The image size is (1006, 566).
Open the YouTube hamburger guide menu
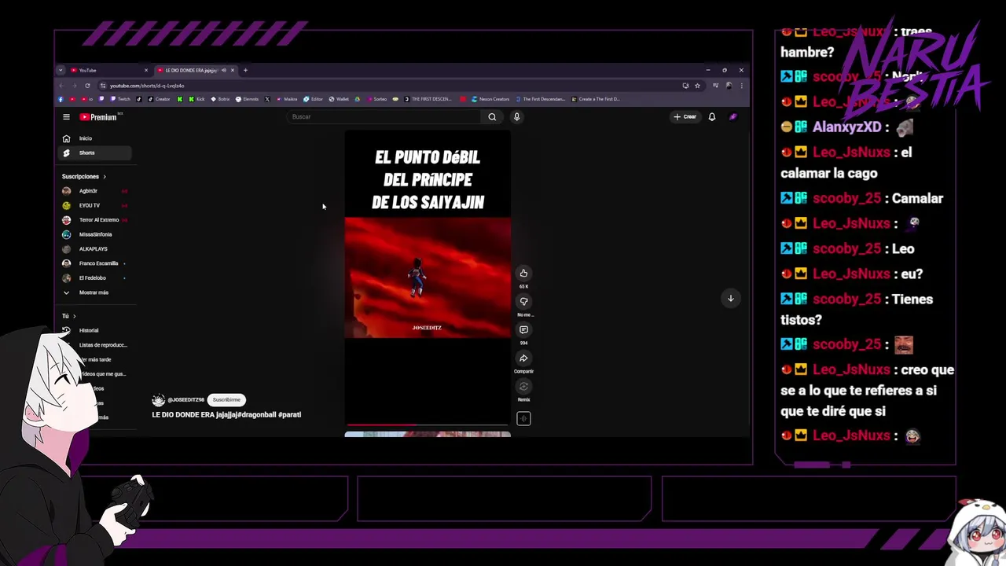point(66,117)
